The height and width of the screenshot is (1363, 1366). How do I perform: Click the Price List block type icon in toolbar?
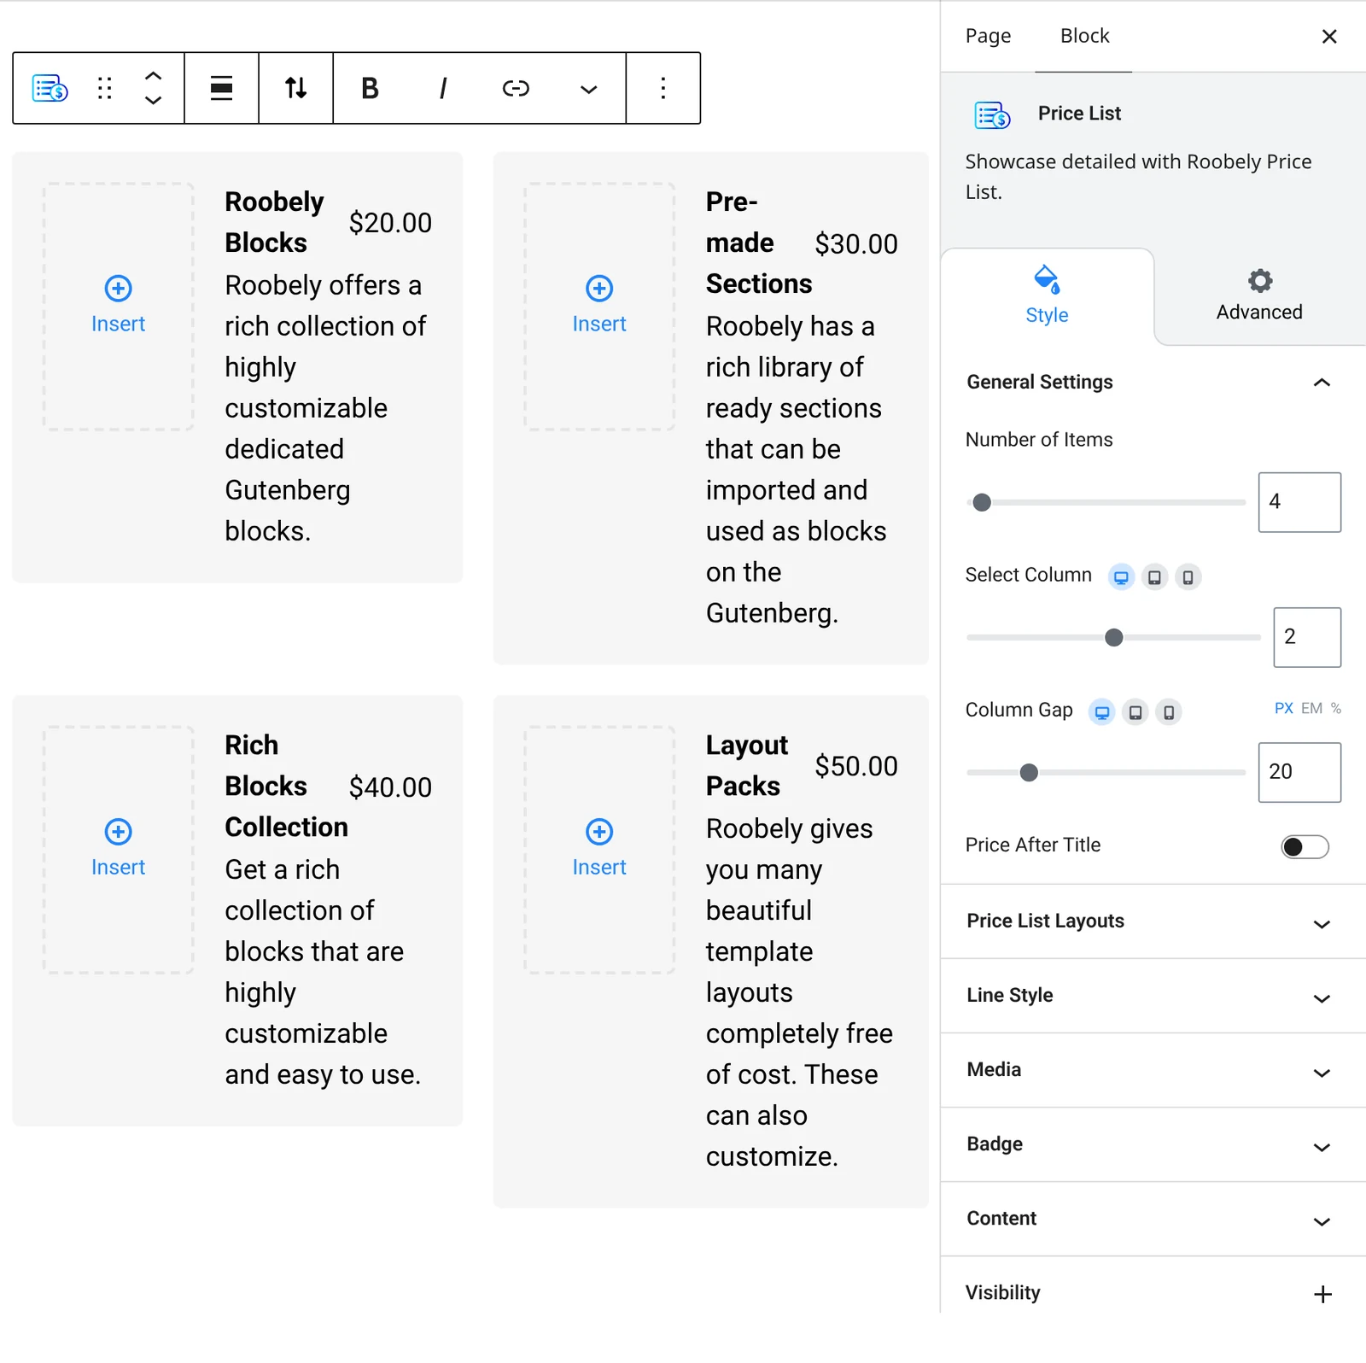(x=50, y=88)
